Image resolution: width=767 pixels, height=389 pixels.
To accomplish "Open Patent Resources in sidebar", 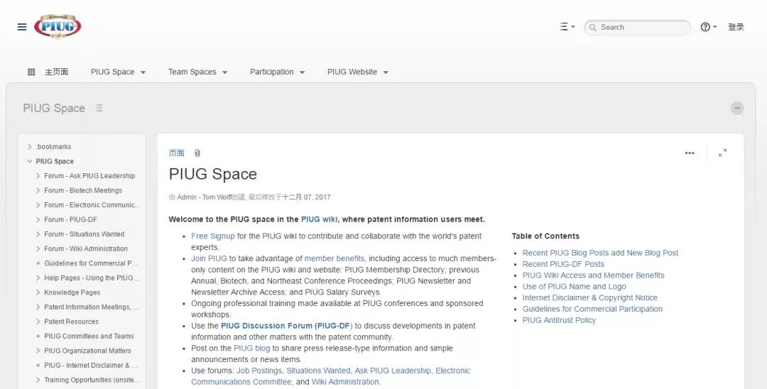I will point(72,322).
